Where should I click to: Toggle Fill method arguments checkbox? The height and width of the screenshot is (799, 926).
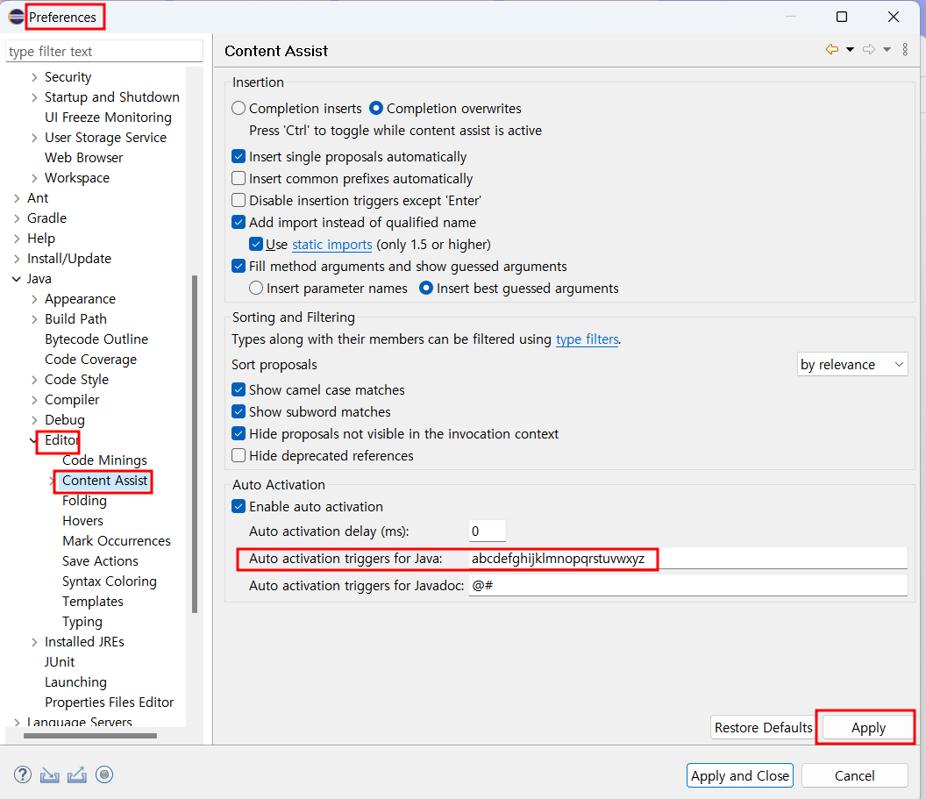[239, 266]
